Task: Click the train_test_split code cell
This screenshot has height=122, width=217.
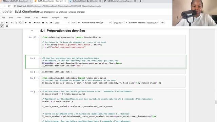Action: [113, 82]
